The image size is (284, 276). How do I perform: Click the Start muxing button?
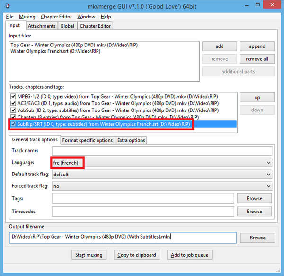[89, 255]
